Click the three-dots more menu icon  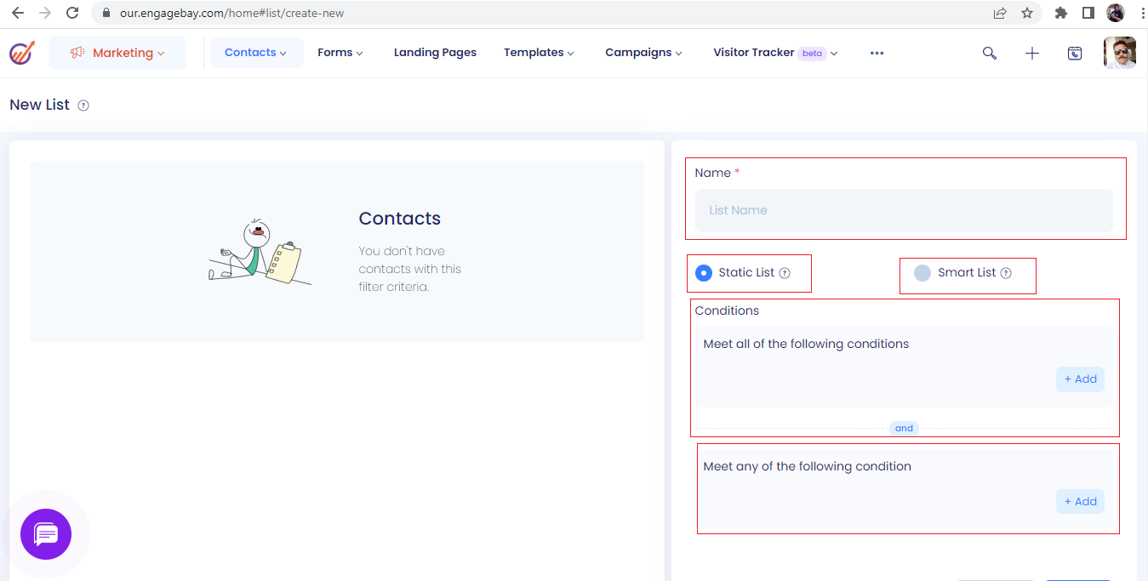point(877,53)
